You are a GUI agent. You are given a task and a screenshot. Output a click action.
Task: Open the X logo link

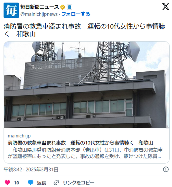click(x=166, y=7)
